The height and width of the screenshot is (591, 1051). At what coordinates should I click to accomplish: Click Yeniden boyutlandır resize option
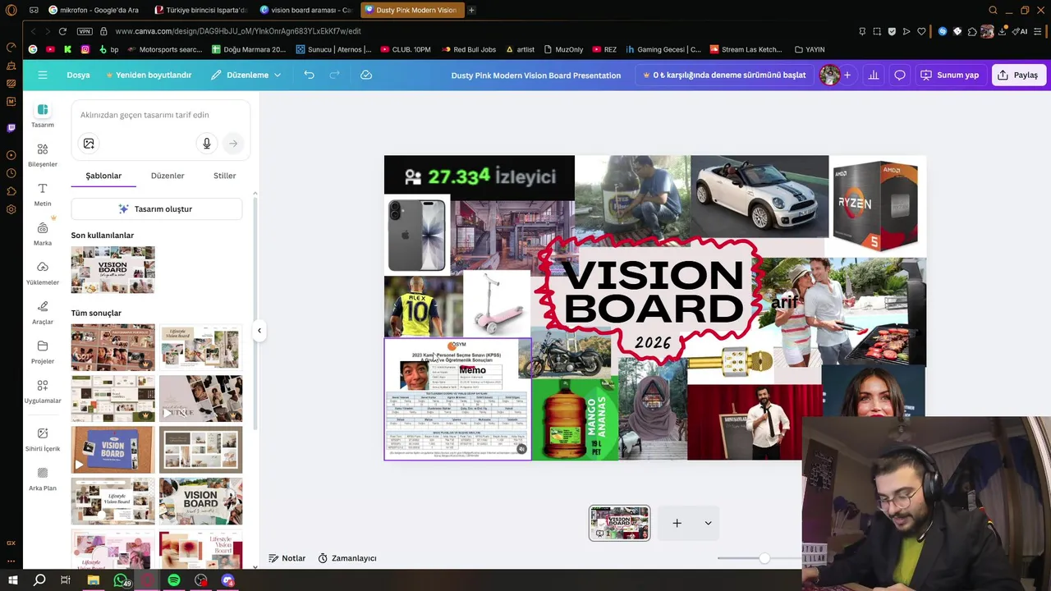149,75
